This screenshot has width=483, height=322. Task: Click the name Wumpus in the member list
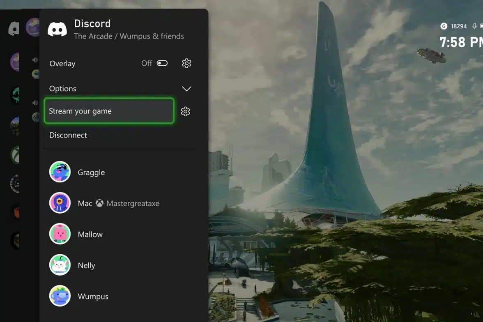click(x=93, y=297)
